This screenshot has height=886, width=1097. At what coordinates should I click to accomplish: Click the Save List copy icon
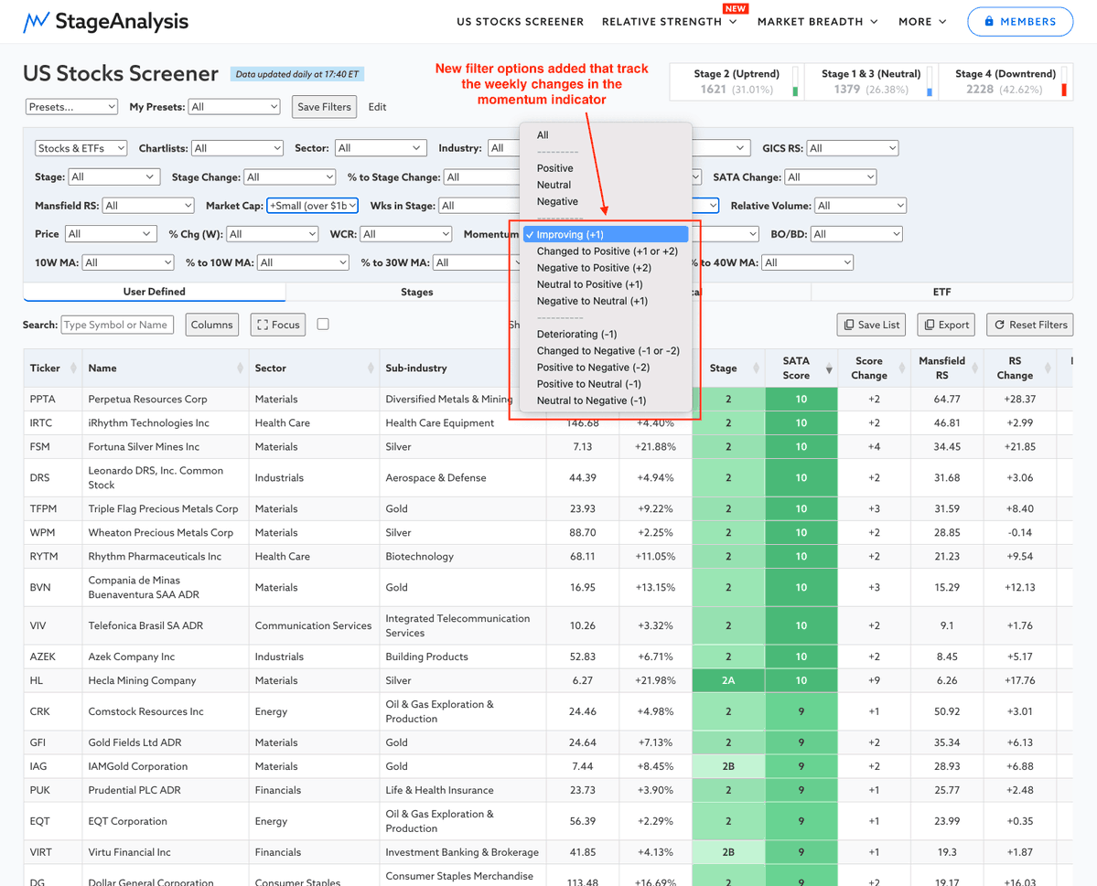click(849, 325)
